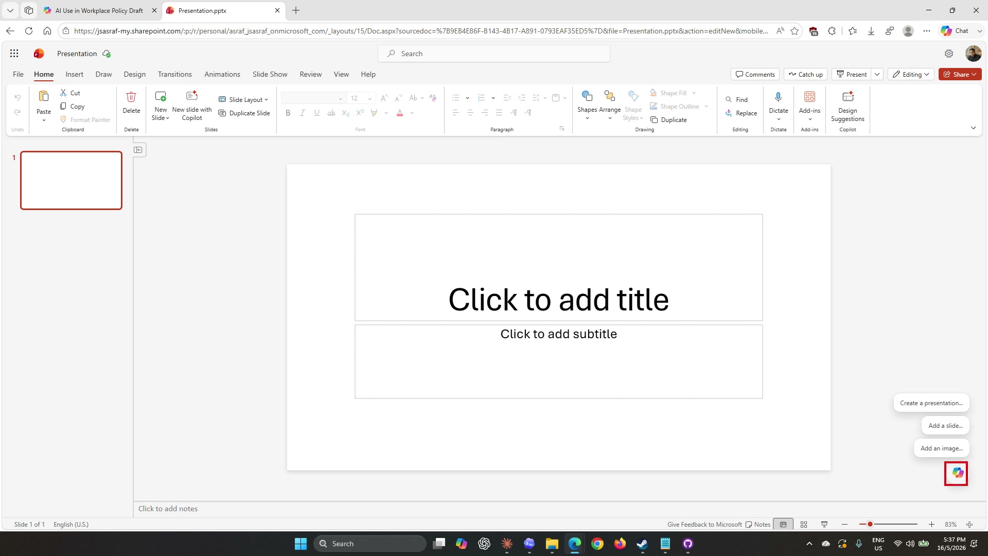
Task: Open the app launcher grid
Action: pyautogui.click(x=14, y=54)
